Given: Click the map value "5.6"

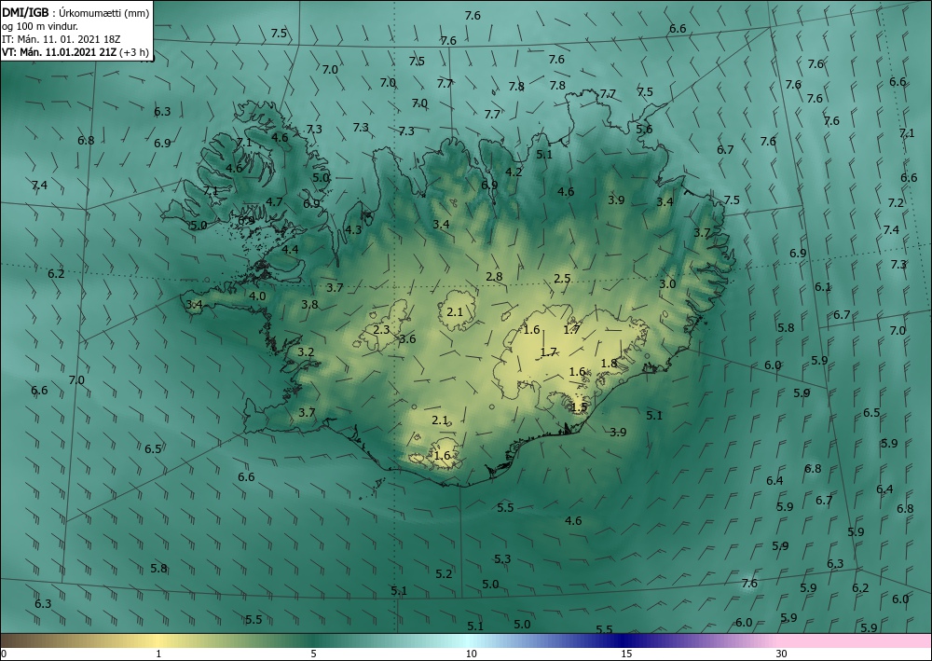Looking at the screenshot, I should pyautogui.click(x=644, y=129).
